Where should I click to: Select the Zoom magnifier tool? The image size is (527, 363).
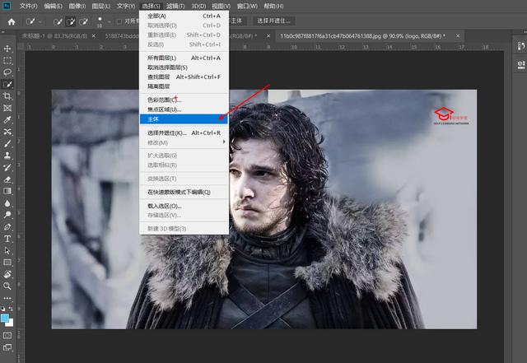coord(7,286)
